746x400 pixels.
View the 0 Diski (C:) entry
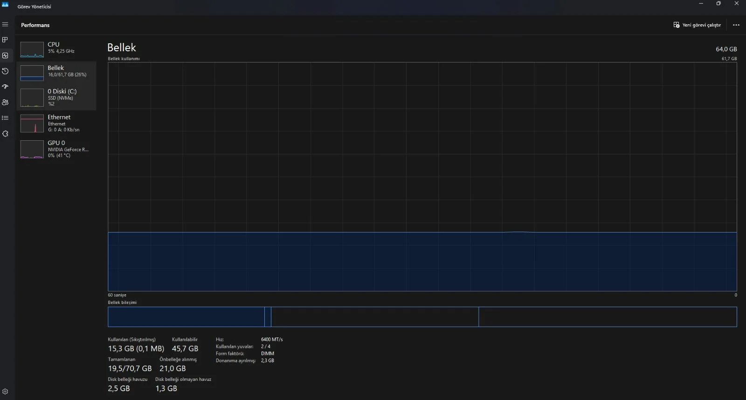point(56,97)
